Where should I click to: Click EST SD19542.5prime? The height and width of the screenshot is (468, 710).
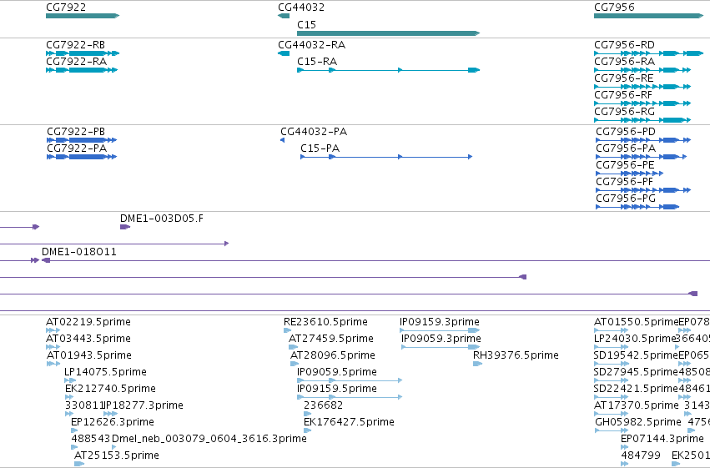tap(636, 355)
